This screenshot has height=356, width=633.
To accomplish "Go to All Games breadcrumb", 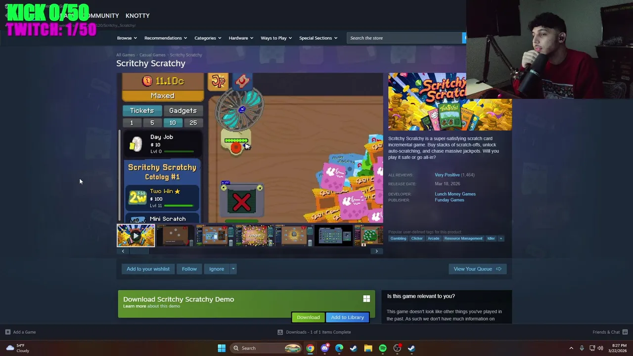I will click(126, 55).
